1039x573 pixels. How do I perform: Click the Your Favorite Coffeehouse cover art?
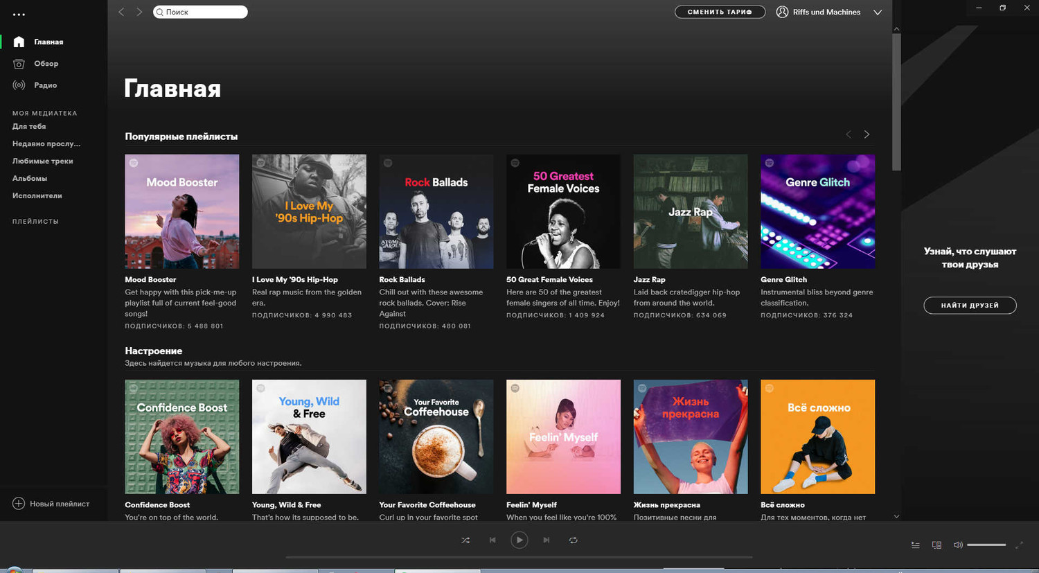point(436,437)
